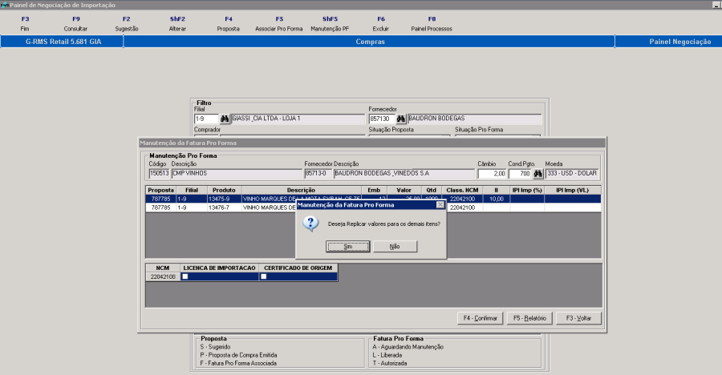Click Class. NCM column header
722x375 pixels.
pos(462,190)
